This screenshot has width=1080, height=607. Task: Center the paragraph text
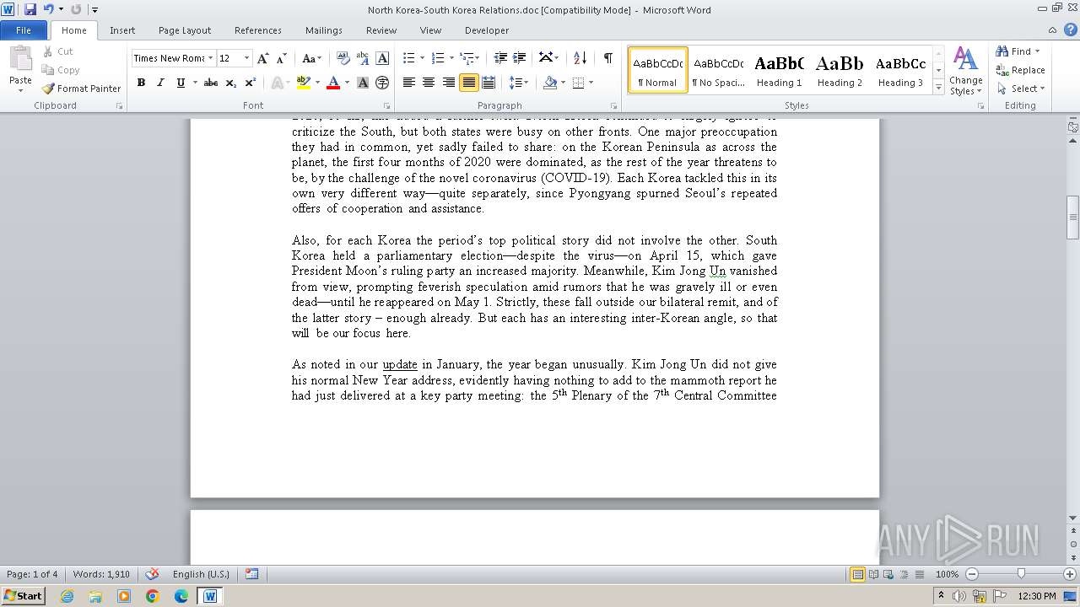click(x=429, y=83)
